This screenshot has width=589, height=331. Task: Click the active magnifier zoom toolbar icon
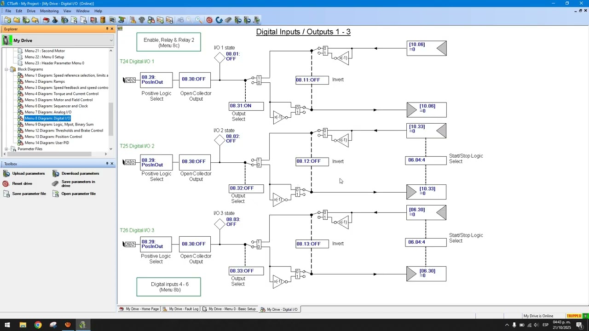(x=199, y=20)
